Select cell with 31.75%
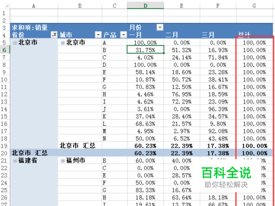This screenshot has height=206, width=275. click(x=145, y=50)
